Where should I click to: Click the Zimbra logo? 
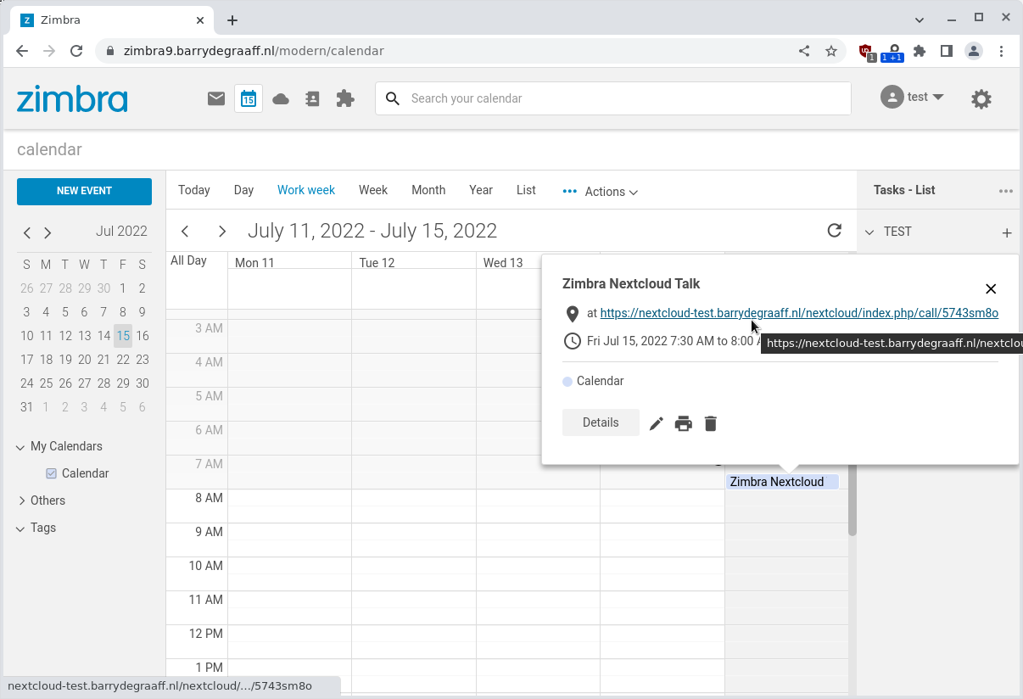click(x=72, y=99)
